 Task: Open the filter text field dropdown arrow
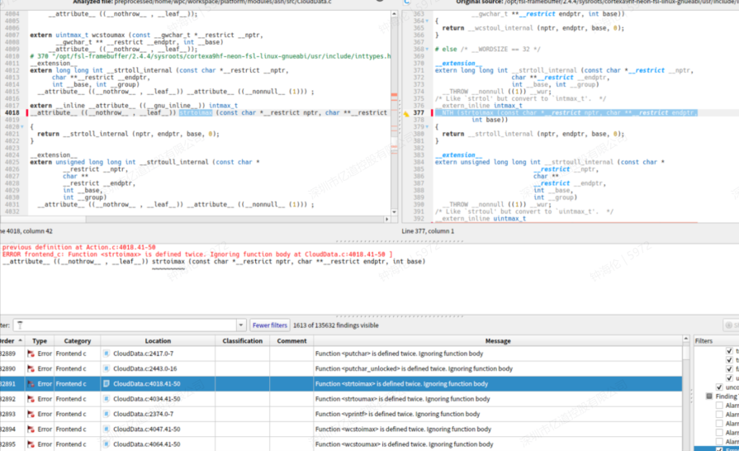(x=241, y=325)
